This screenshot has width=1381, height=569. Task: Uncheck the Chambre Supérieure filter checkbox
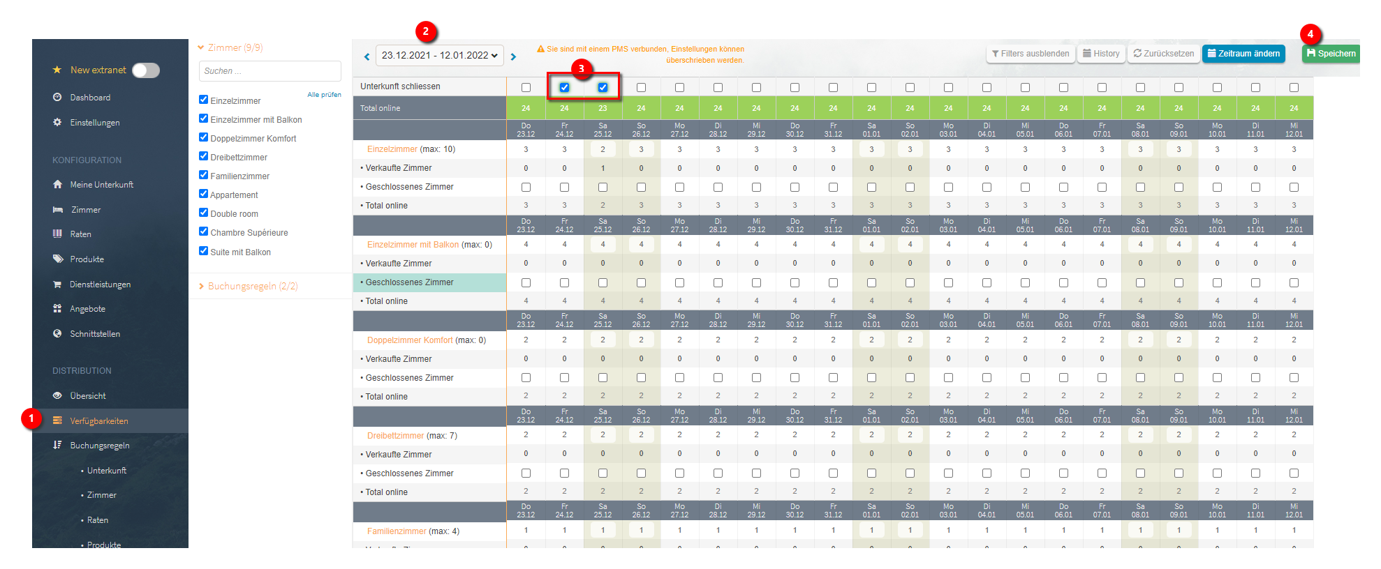click(204, 232)
